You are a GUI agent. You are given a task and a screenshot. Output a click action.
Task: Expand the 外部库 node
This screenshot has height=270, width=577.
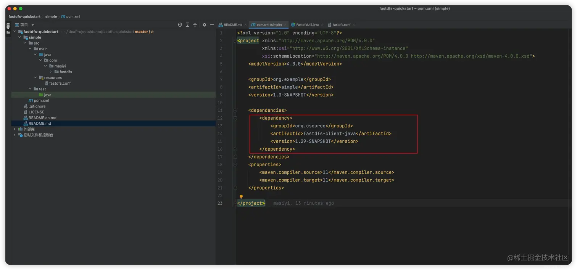pos(15,129)
